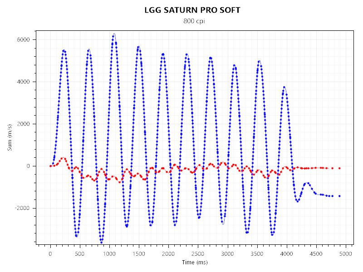This screenshot has height=272, width=363.
Task: Click the chart title 'LGG SATURN PRO SOFT'
Action: (192, 10)
